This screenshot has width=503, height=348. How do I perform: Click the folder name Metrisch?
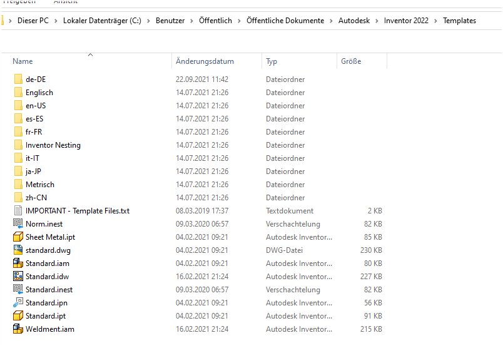[40, 184]
